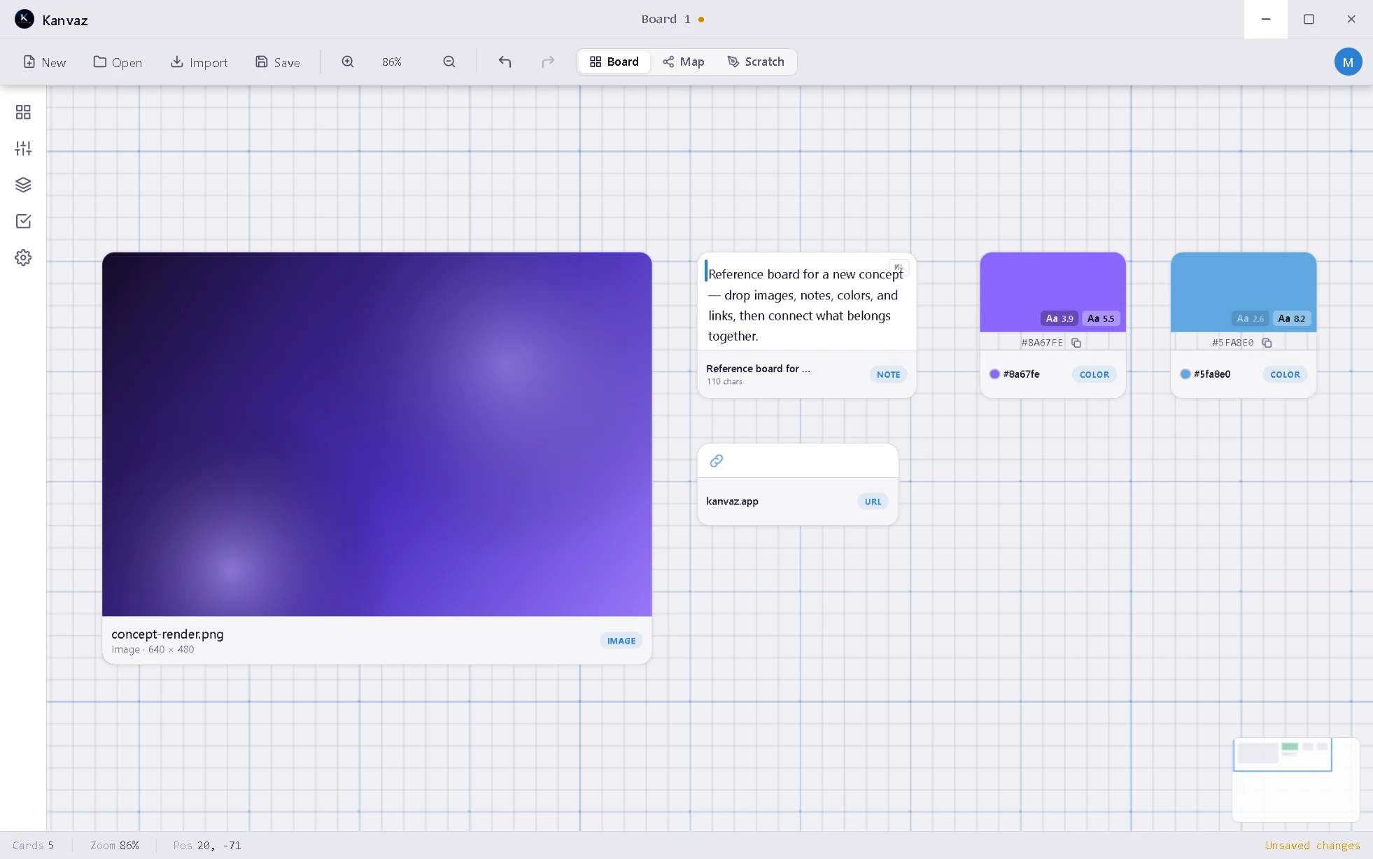The height and width of the screenshot is (859, 1373).
Task: Open the sliders adjustments panel in the sidebar
Action: coord(23,148)
